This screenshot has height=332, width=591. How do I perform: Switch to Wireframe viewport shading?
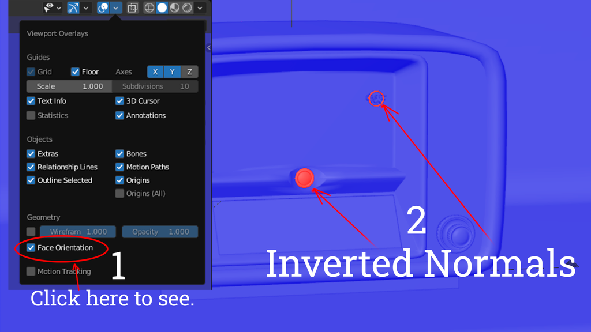(x=149, y=7)
